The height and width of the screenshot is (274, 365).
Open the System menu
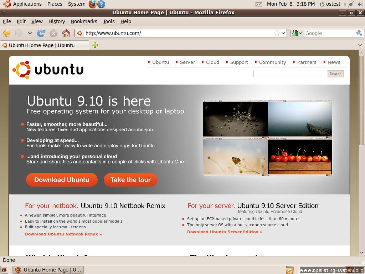click(x=77, y=4)
